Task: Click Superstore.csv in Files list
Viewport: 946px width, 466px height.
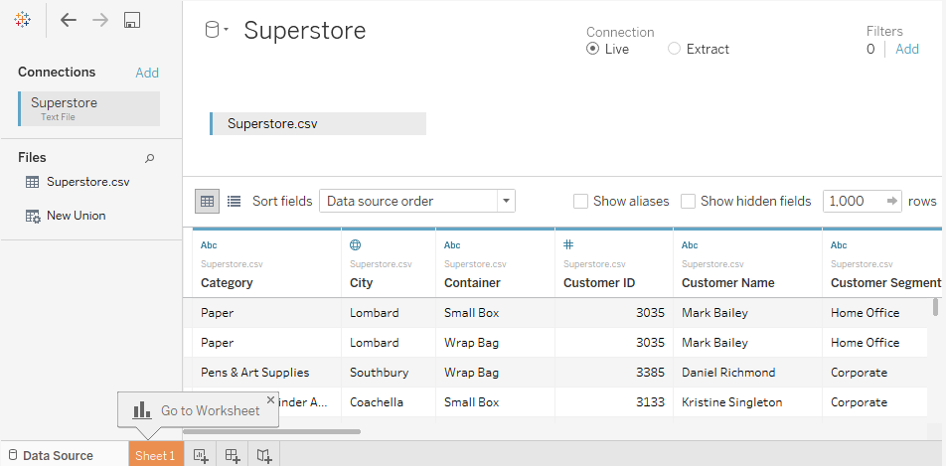Action: tap(88, 182)
